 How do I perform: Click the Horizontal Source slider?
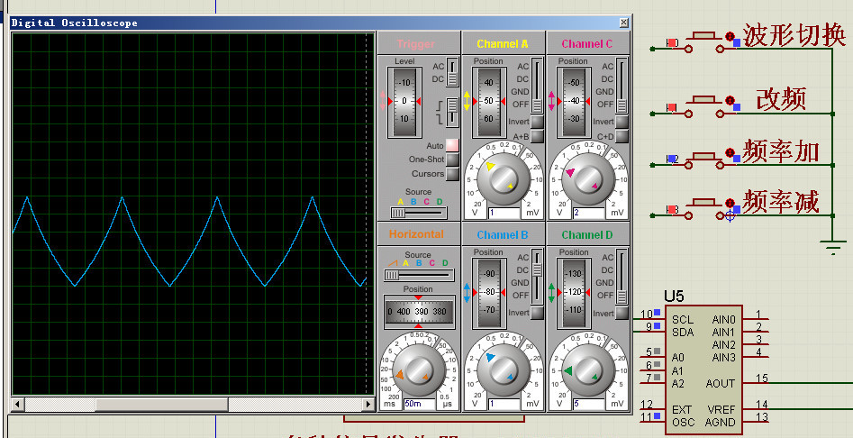[x=418, y=275]
